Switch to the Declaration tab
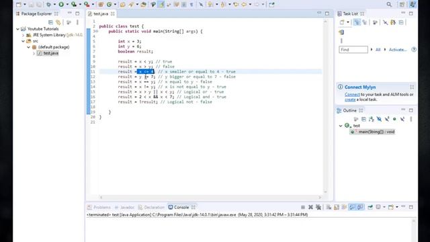Screen dimensions: 430x242 (151, 207)
